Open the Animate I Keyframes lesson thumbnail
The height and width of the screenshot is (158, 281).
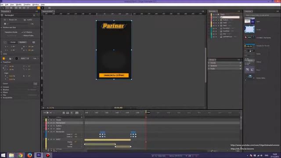click(249, 37)
